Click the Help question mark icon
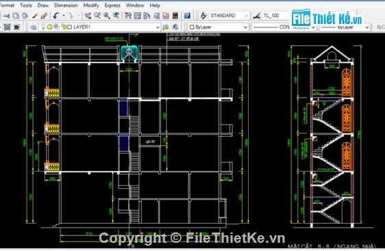This screenshot has height=251, width=385. (187, 16)
